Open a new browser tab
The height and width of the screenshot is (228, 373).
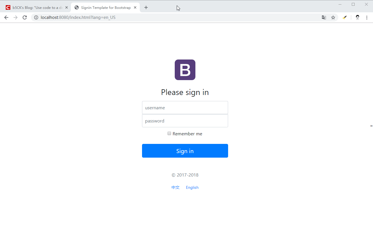[x=146, y=7]
